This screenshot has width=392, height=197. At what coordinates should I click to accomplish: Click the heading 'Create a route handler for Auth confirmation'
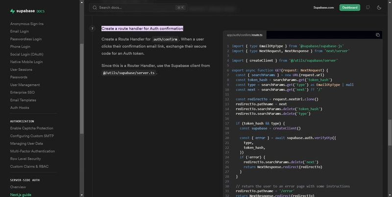pos(142,28)
